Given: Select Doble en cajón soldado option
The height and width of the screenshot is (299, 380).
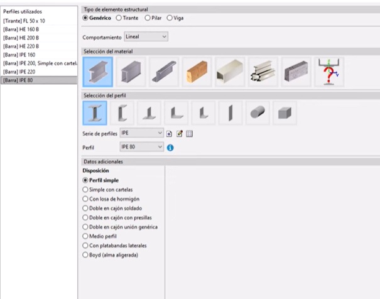Looking at the screenshot, I should coord(86,208).
